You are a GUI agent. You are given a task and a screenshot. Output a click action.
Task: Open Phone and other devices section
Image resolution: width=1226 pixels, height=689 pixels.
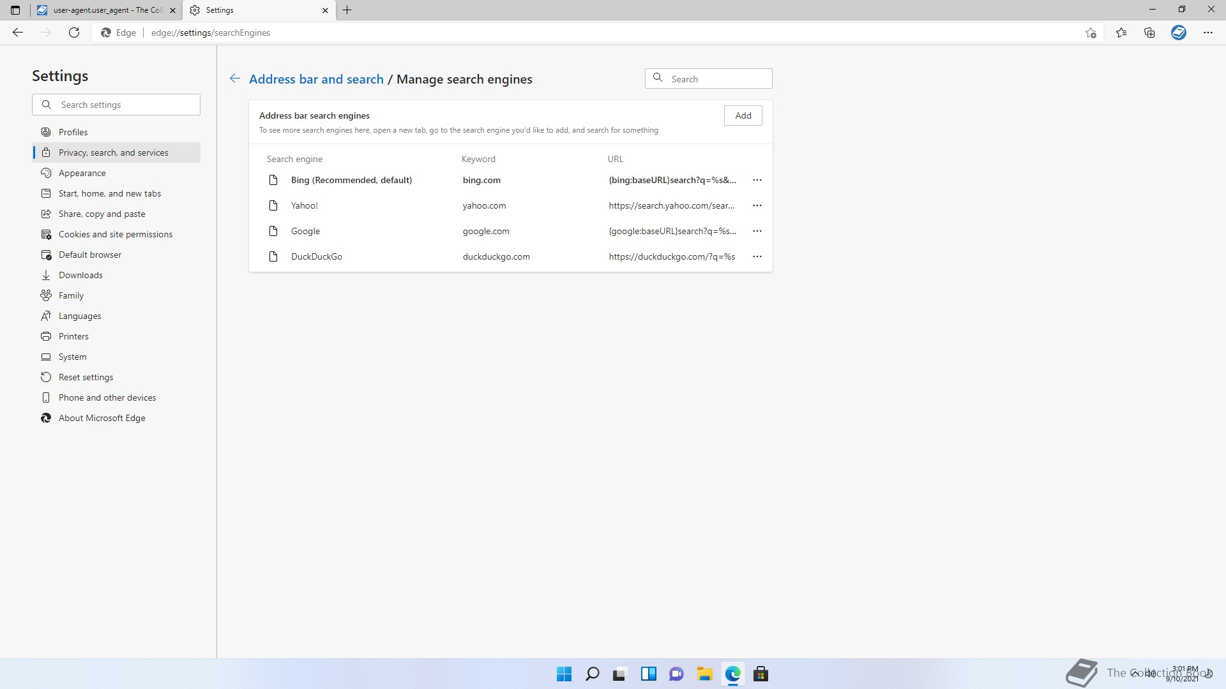coord(116,397)
